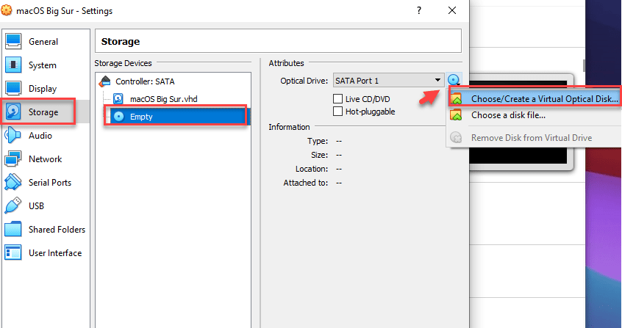The height and width of the screenshot is (328, 622).
Task: Click the SATA controller icon
Action: [104, 81]
